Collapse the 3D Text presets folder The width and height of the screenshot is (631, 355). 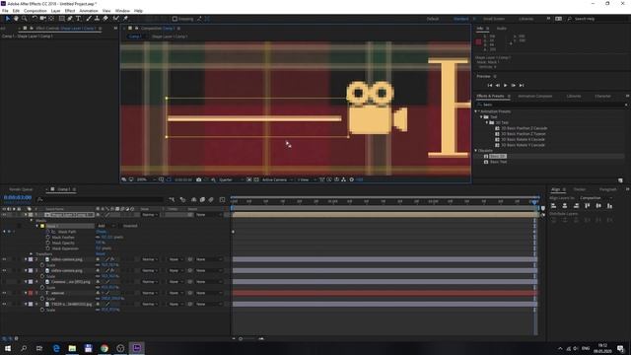[487, 122]
